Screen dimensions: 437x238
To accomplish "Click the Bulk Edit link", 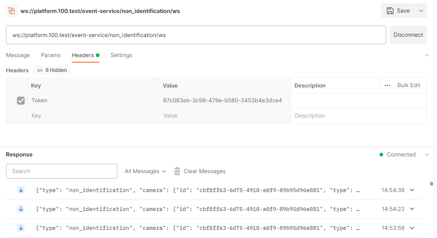I will 409,85.
